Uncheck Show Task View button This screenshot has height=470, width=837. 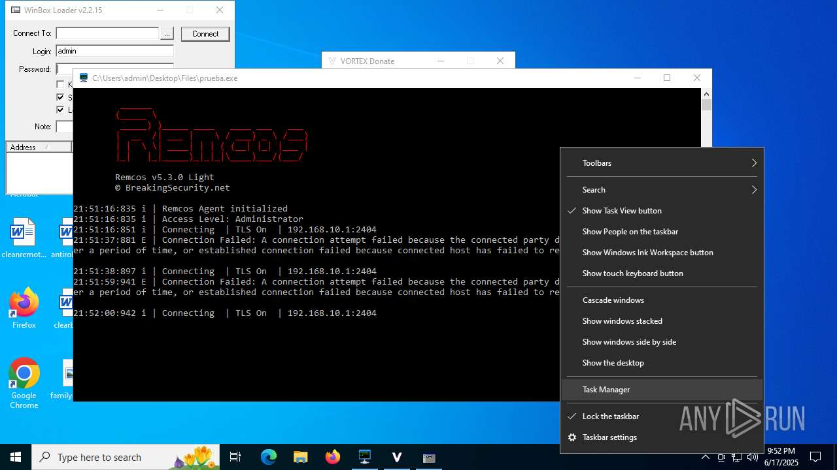(662, 211)
